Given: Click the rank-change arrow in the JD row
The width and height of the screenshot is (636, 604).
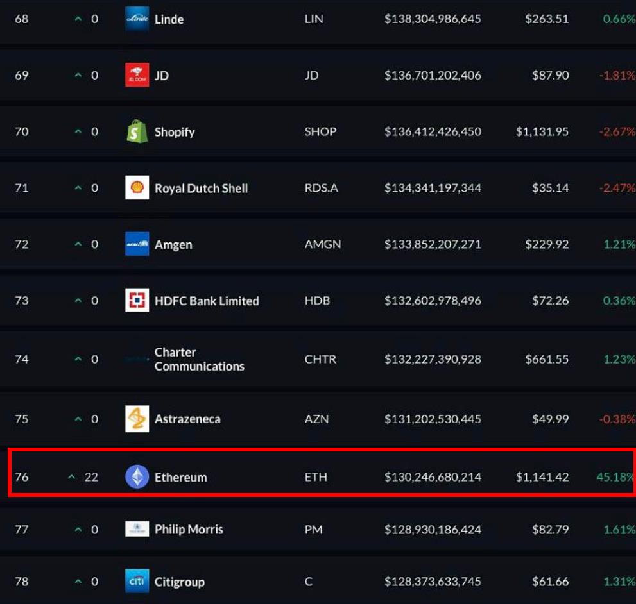Looking at the screenshot, I should [x=78, y=75].
